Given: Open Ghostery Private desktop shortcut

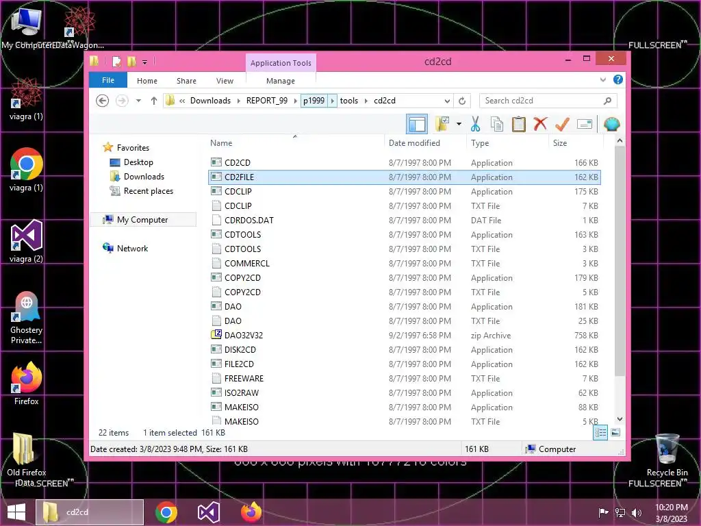Looking at the screenshot, I should tap(27, 318).
